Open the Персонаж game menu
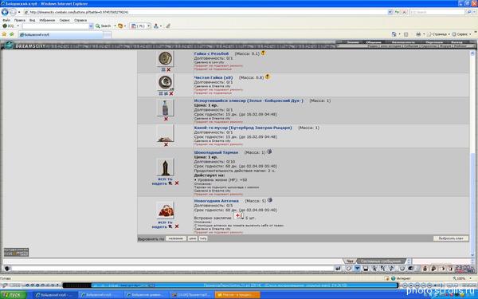 [434, 42]
